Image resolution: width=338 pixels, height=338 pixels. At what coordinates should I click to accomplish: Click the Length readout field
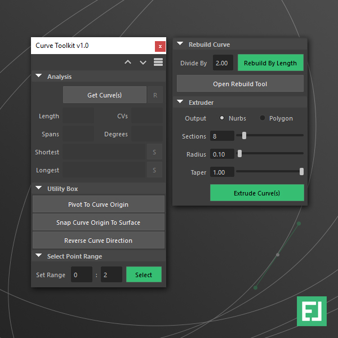[78, 116]
